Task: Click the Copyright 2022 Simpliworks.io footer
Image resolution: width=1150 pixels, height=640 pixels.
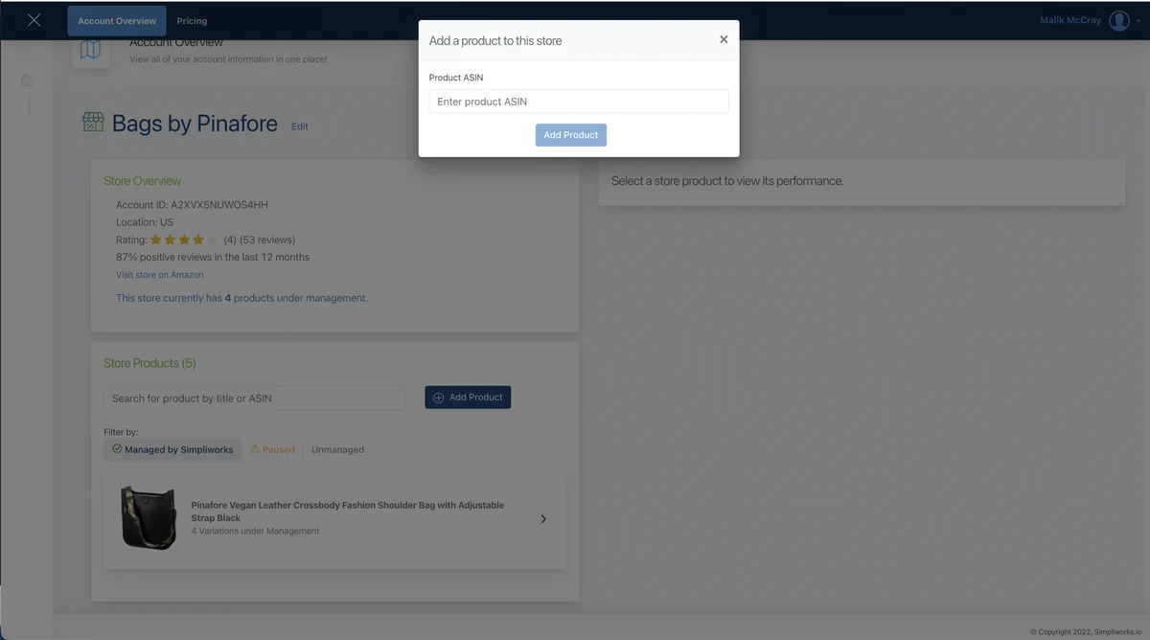Action: 1086,631
